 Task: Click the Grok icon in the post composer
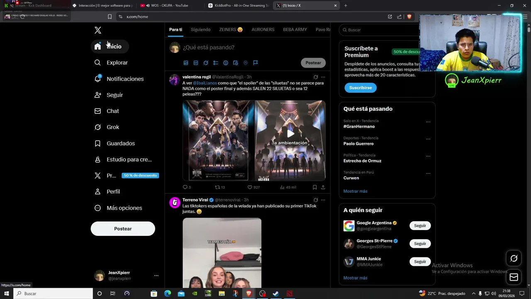pyautogui.click(x=206, y=63)
